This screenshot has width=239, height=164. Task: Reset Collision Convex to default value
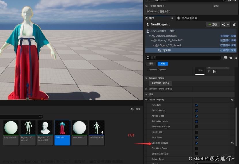(232, 143)
